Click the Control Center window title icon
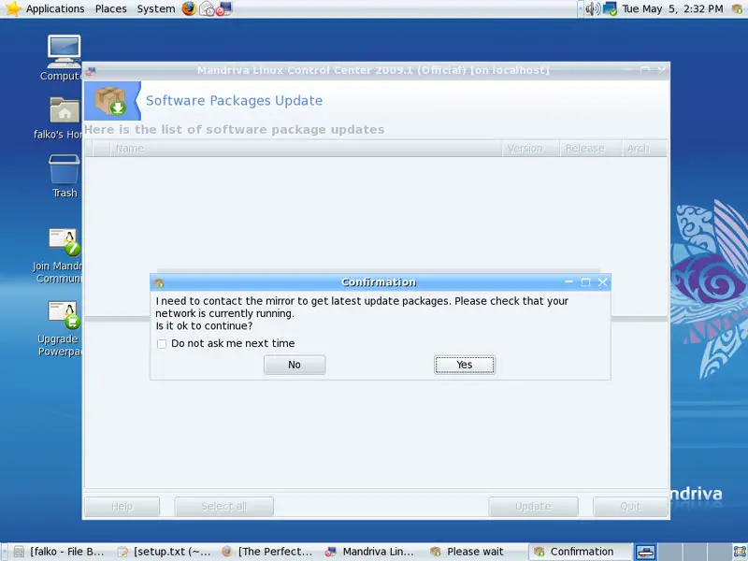 pos(91,71)
